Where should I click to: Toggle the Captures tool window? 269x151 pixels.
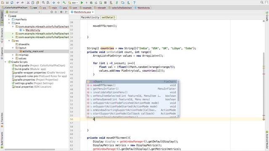pyautogui.click(x=2, y=53)
